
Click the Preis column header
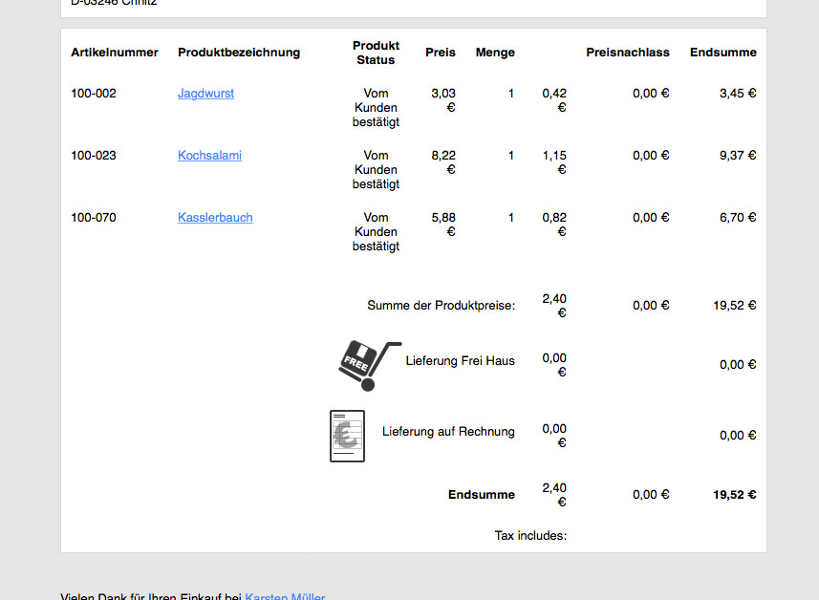point(441,53)
